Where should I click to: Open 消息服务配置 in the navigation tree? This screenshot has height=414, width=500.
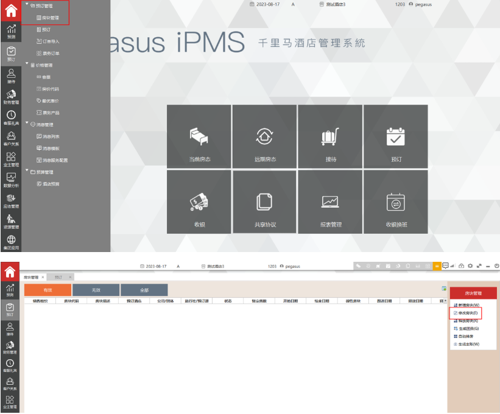pos(52,160)
